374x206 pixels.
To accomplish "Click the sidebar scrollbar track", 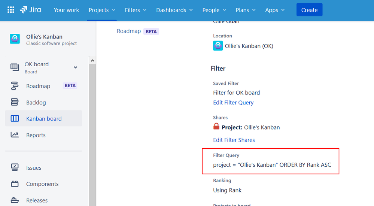I will tap(92, 135).
